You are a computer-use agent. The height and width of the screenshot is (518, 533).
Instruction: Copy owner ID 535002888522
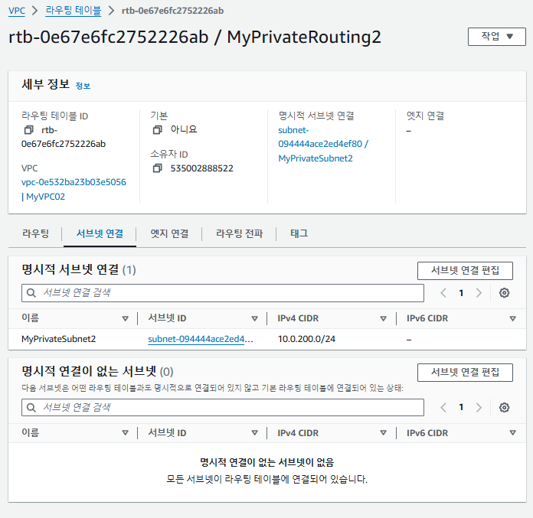coord(157,168)
